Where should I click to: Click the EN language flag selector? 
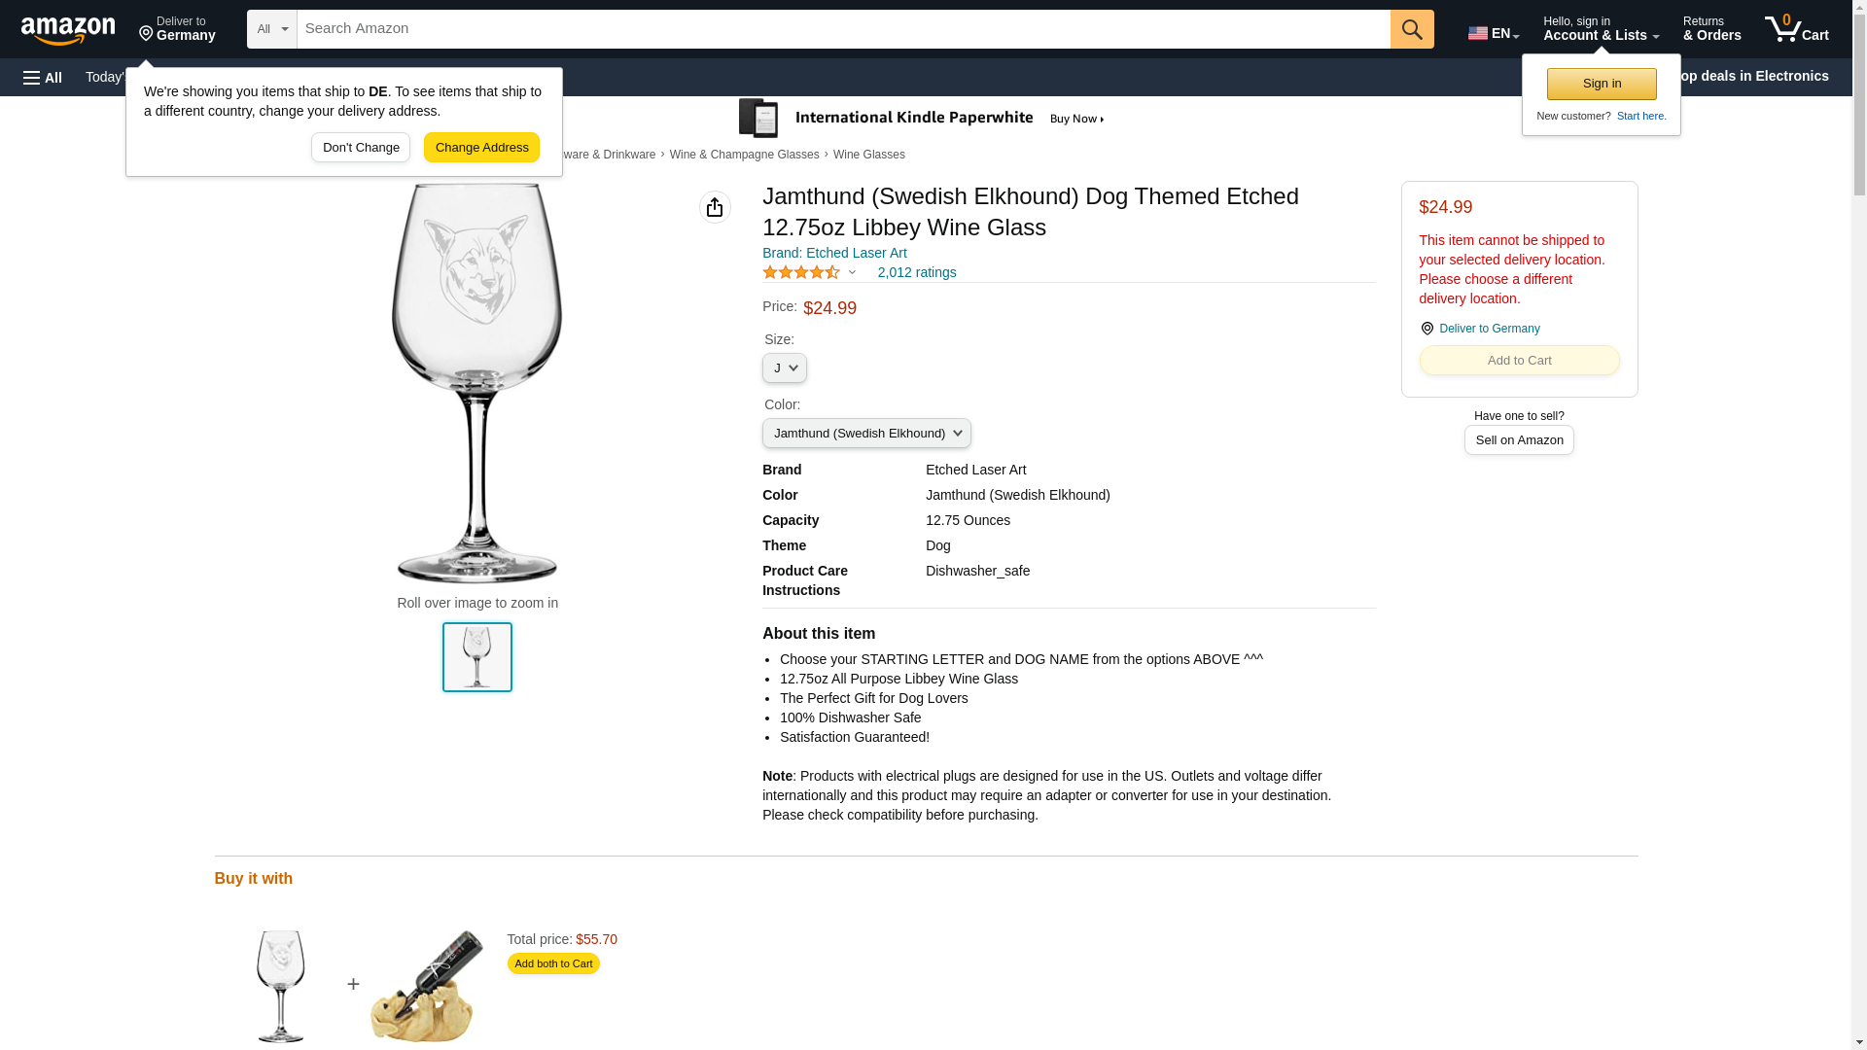click(1494, 33)
